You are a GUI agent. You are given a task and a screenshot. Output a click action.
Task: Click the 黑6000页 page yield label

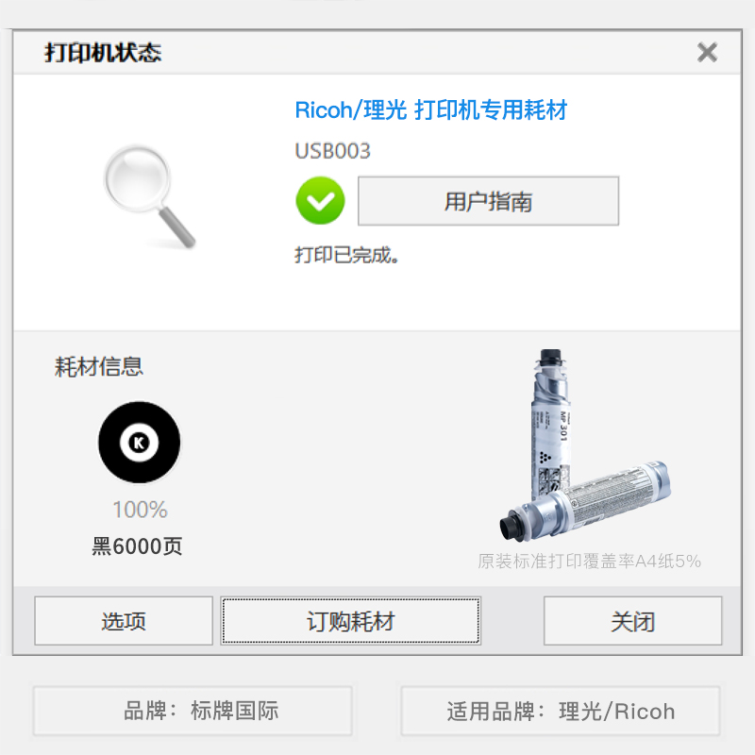click(137, 546)
